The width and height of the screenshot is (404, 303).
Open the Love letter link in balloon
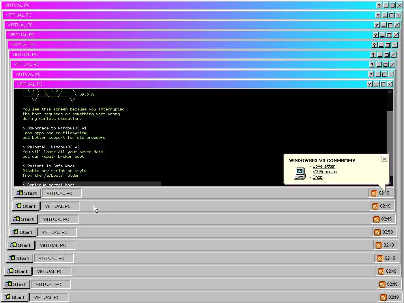324,166
